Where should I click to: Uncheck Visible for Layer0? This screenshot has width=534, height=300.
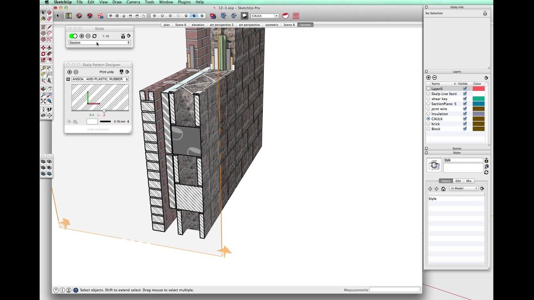point(465,89)
